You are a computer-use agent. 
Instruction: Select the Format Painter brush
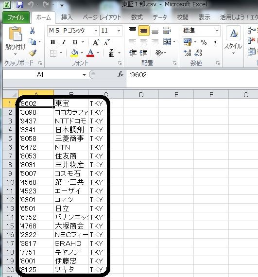click(x=33, y=52)
